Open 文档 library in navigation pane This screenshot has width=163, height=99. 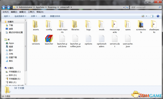(x=11, y=54)
